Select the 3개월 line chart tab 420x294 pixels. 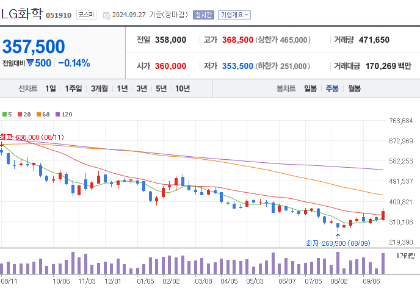100,88
